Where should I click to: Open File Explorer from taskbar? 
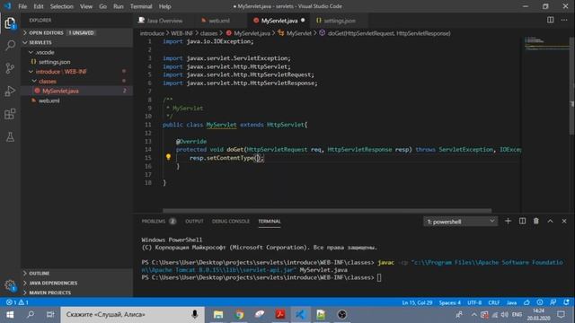click(218, 314)
